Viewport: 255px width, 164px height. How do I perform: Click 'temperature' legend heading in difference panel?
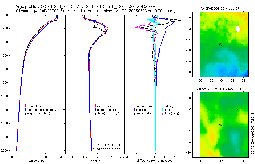tap(144, 107)
